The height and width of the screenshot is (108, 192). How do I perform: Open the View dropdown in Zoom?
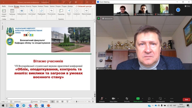tap(187, 6)
